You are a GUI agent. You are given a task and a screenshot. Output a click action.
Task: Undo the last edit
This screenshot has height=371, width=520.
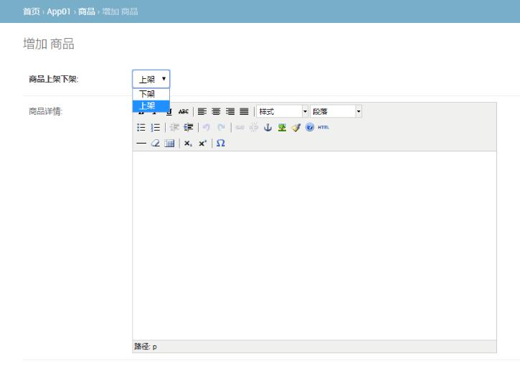207,128
